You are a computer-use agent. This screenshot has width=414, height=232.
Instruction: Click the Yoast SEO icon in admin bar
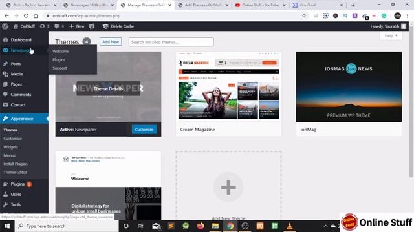click(x=92, y=26)
